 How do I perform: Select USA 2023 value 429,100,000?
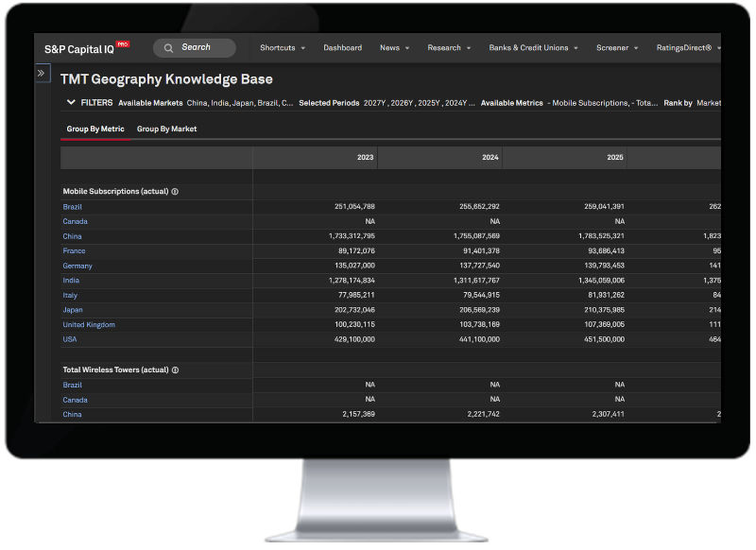pyautogui.click(x=354, y=339)
